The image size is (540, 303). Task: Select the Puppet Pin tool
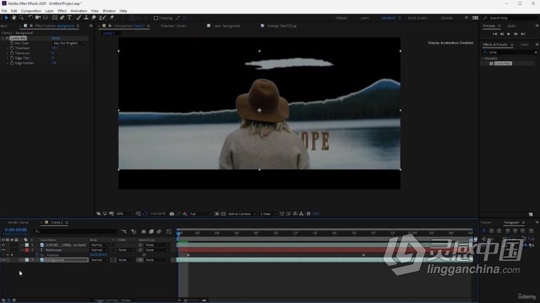[x=111, y=17]
